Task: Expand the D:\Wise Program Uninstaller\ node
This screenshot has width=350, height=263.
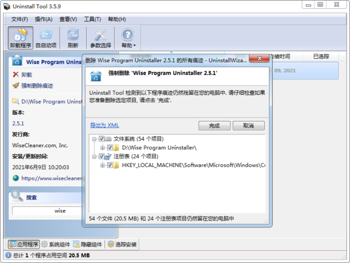Action: click(x=103, y=148)
